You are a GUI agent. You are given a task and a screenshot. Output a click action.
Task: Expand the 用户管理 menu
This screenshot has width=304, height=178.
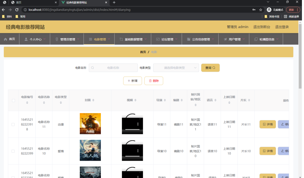coord(234,39)
